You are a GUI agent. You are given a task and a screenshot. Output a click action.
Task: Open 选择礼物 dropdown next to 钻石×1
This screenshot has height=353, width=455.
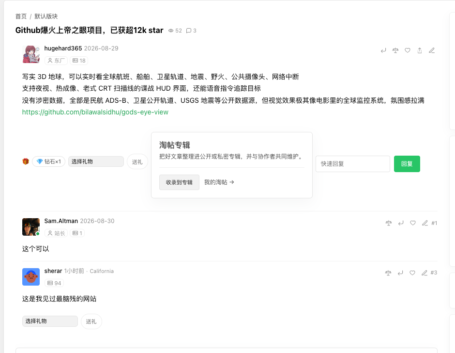tap(96, 161)
